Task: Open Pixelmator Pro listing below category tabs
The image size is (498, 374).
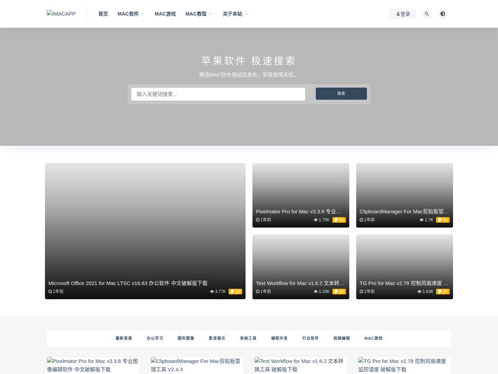Action: pyautogui.click(x=93, y=365)
